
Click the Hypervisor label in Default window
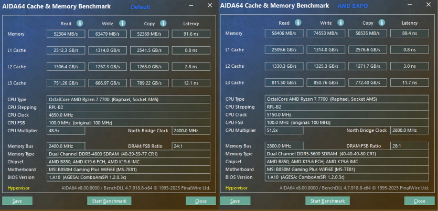click(x=18, y=188)
